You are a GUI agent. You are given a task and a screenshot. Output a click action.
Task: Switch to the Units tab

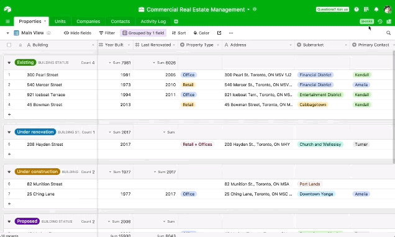(x=60, y=21)
